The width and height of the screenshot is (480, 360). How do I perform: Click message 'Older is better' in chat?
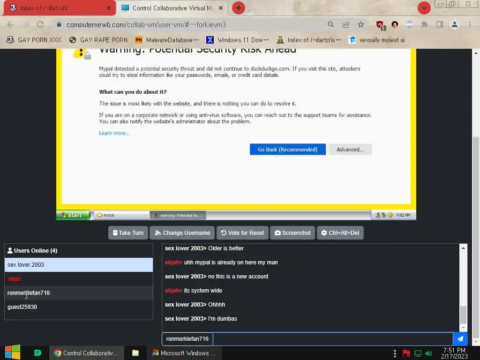(226, 248)
